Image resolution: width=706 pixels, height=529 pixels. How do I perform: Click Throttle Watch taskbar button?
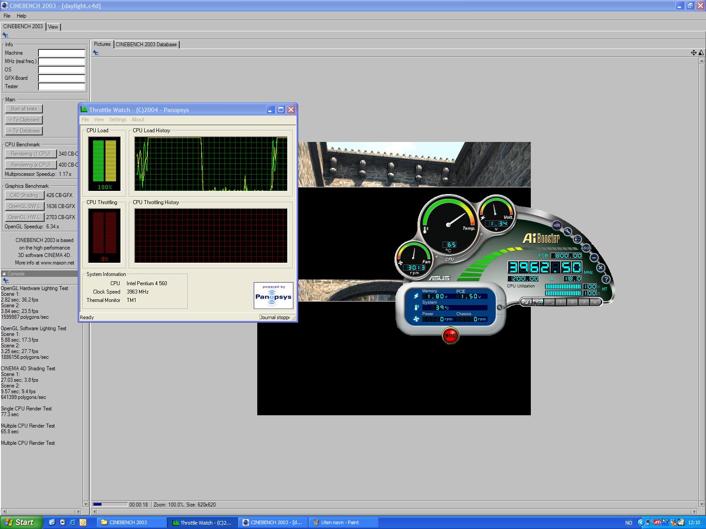203,522
